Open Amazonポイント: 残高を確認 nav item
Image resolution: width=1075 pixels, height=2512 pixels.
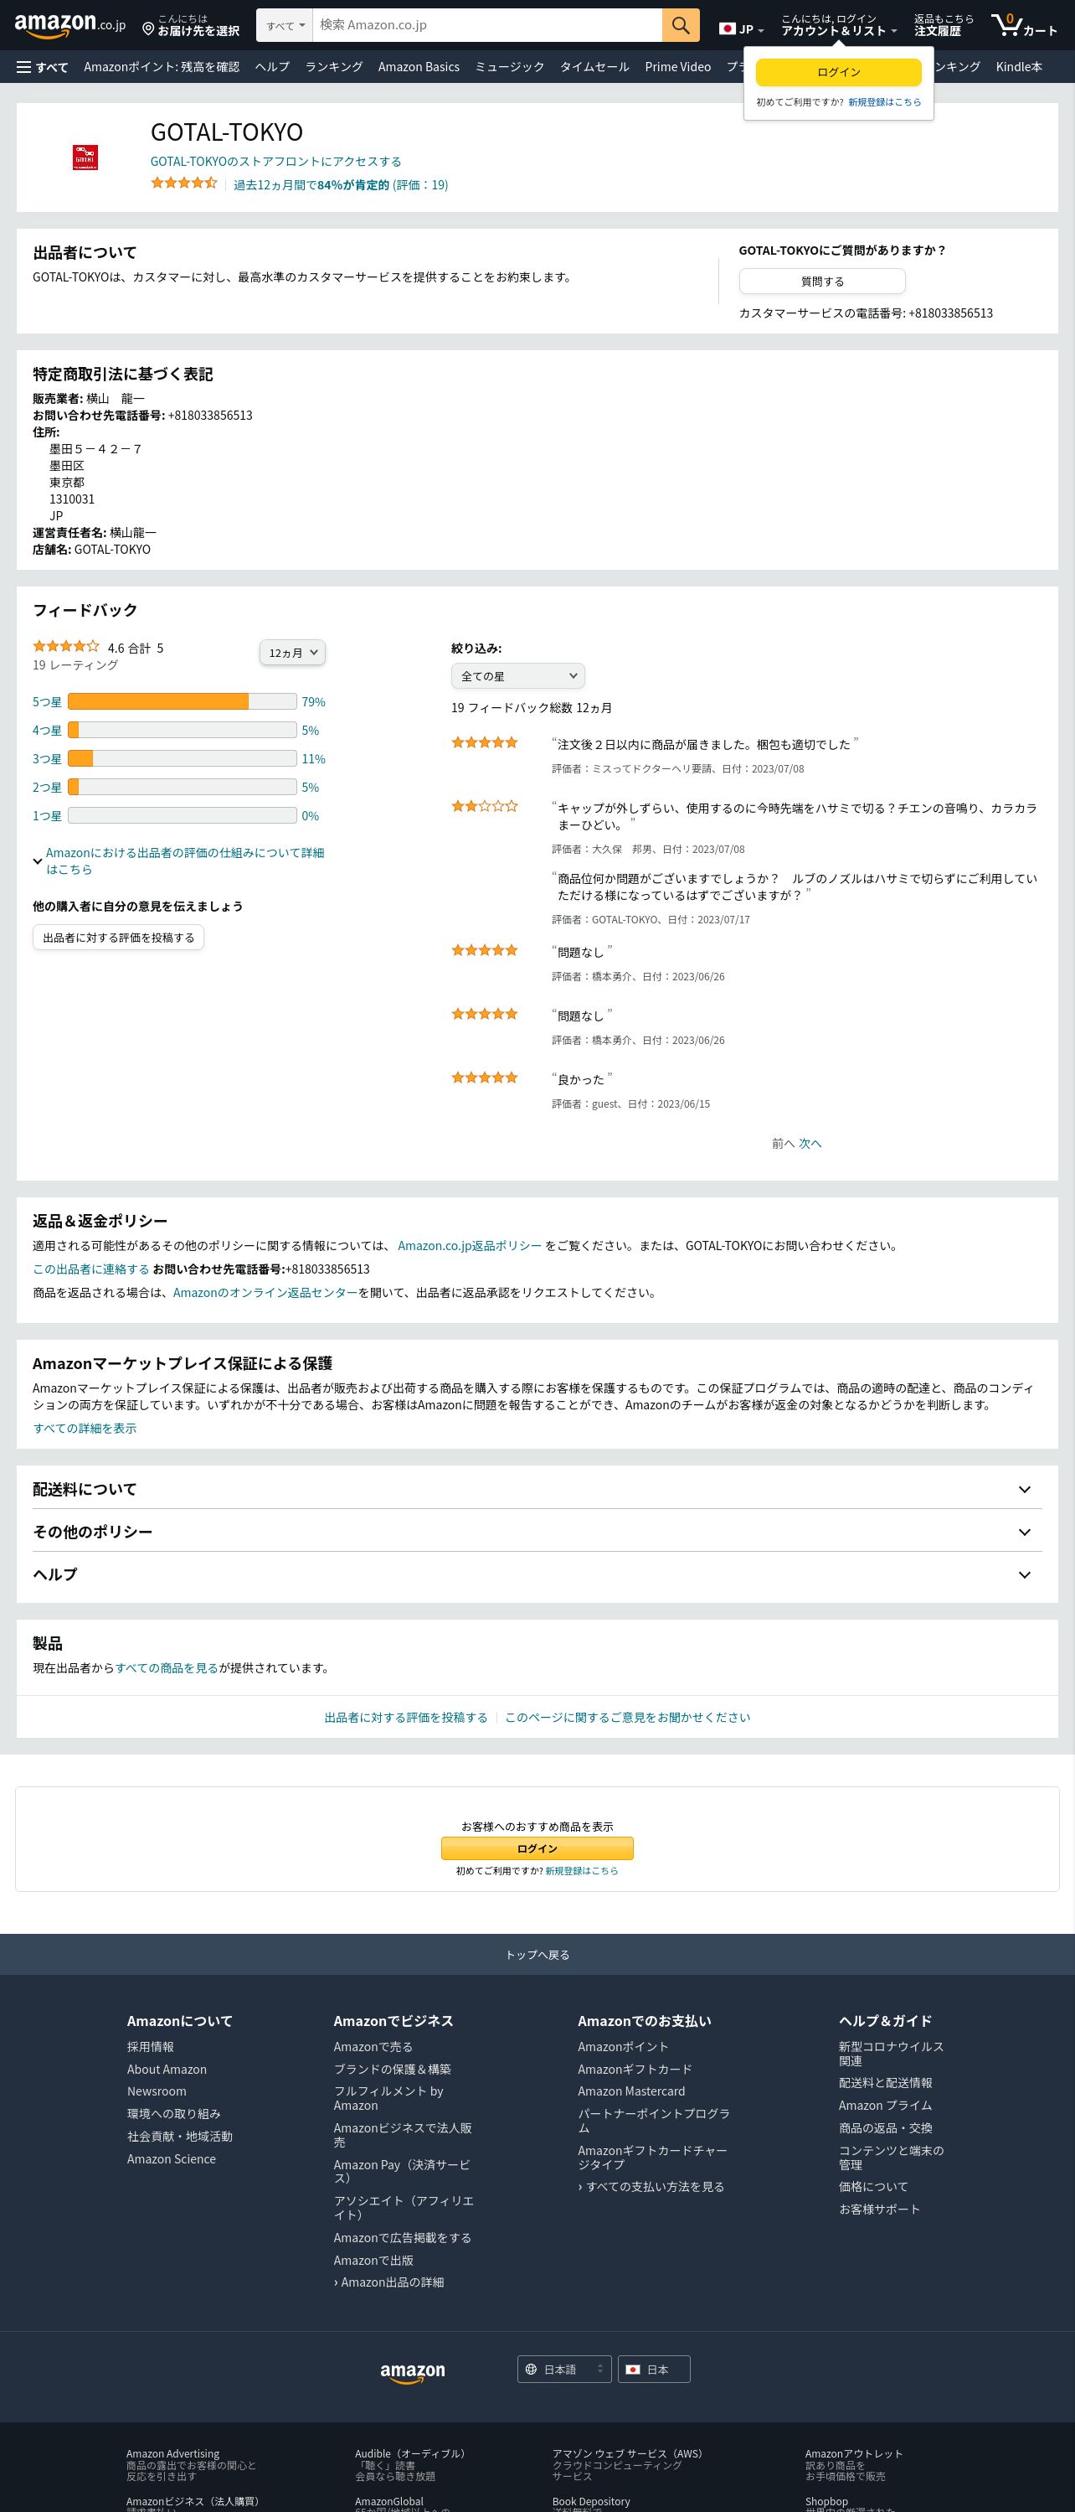pyautogui.click(x=162, y=67)
